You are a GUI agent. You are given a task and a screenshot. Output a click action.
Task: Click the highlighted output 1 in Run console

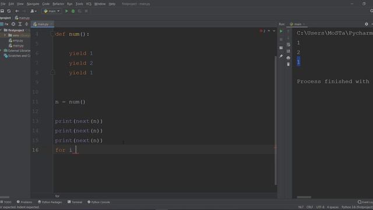[298, 62]
